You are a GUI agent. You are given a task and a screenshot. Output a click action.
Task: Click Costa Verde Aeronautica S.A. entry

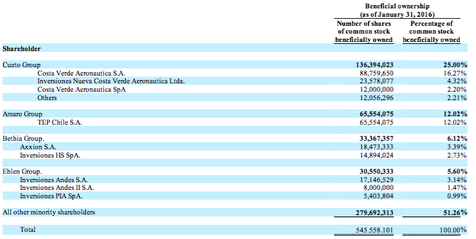(x=81, y=73)
